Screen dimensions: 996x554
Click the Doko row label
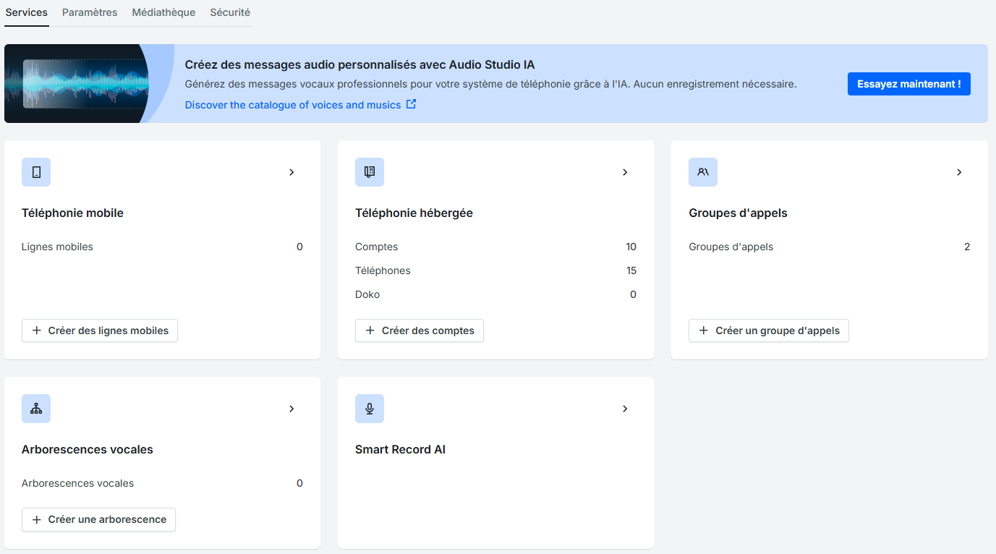tap(367, 294)
